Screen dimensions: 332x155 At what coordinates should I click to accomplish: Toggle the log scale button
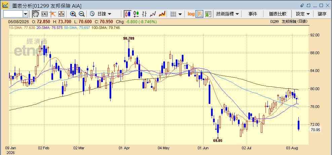[191, 14]
